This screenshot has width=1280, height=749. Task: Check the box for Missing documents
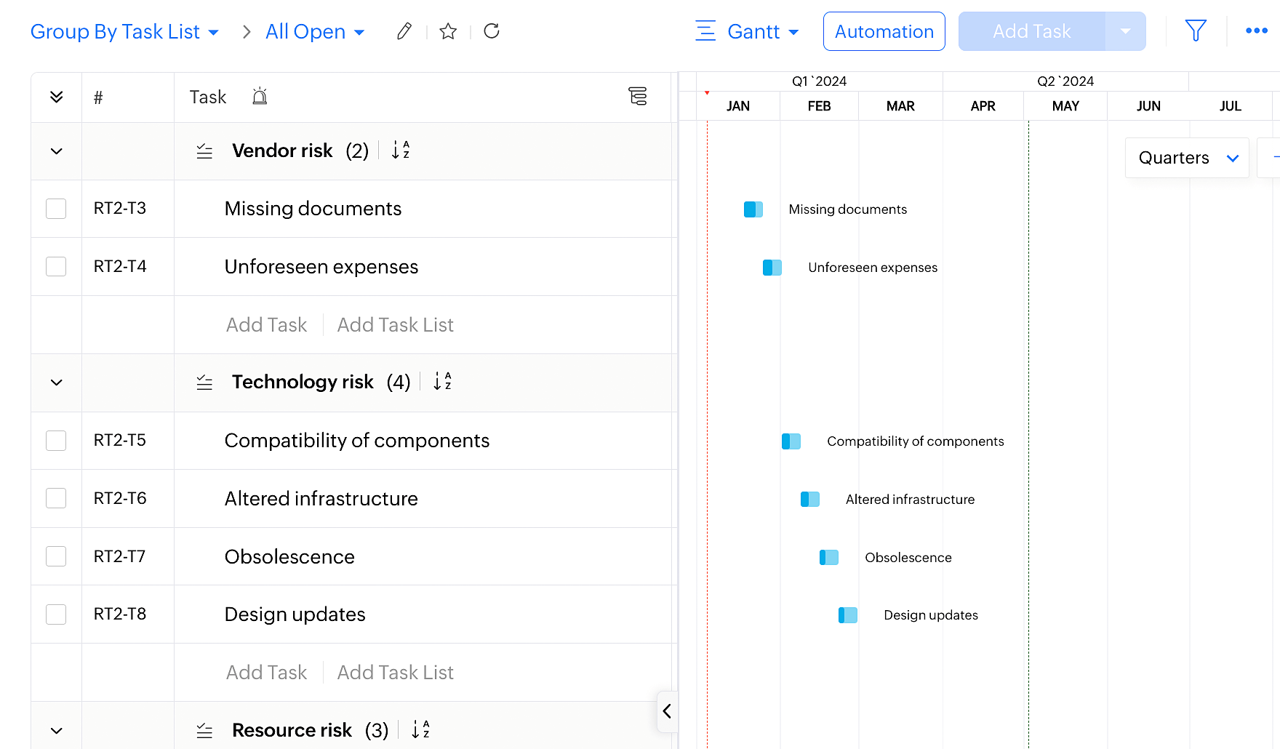[x=56, y=209]
